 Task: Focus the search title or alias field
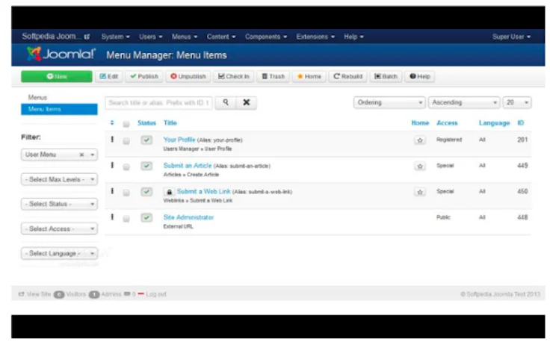tap(158, 103)
